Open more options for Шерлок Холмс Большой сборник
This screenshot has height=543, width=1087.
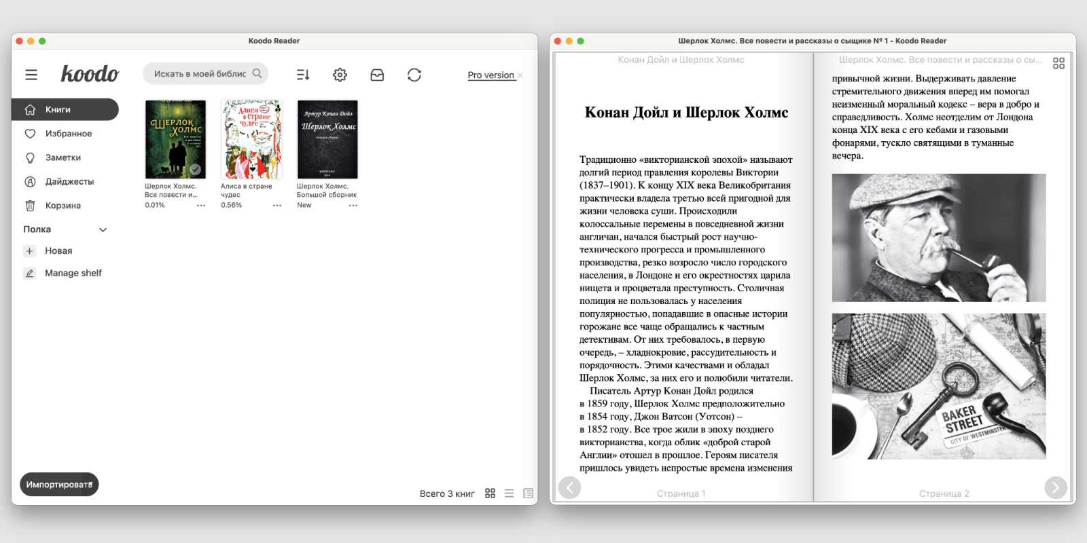[353, 205]
